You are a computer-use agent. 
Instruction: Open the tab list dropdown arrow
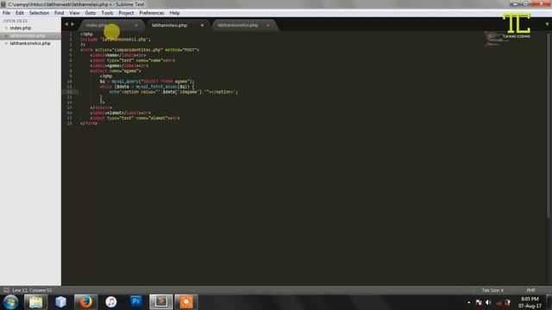[x=547, y=24]
